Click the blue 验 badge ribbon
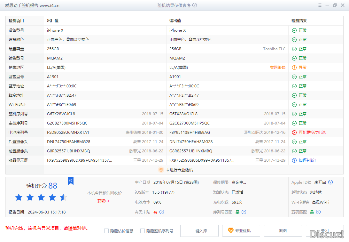 (x=71, y=181)
